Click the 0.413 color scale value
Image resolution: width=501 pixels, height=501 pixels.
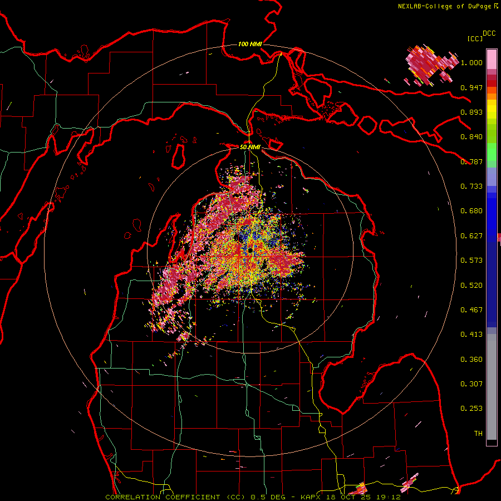[x=471, y=335]
